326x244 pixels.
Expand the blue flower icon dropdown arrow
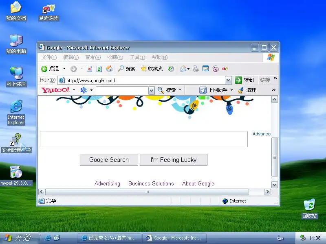91,90
